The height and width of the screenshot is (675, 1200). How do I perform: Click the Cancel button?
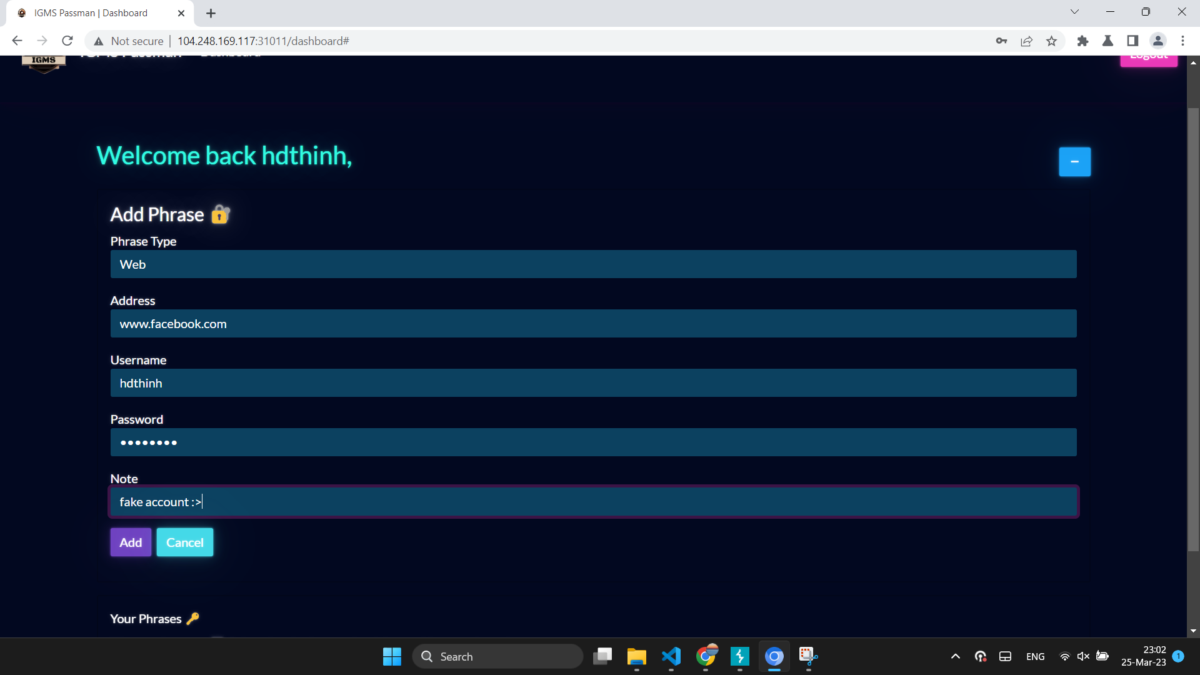coord(184,542)
